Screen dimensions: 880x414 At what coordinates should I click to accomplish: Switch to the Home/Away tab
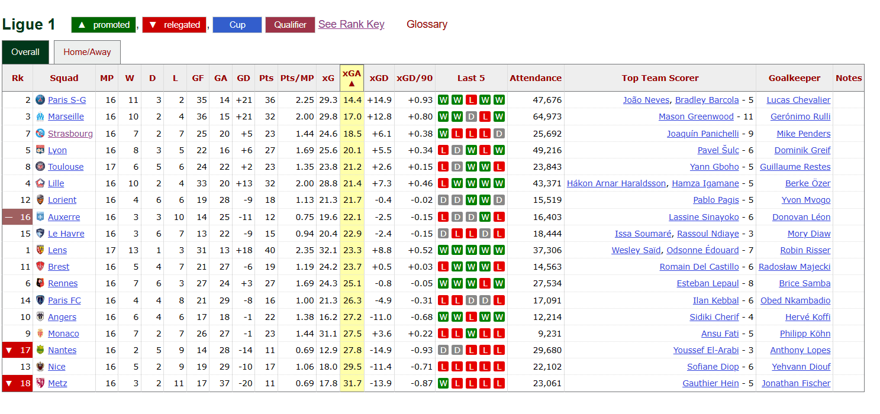(x=87, y=52)
